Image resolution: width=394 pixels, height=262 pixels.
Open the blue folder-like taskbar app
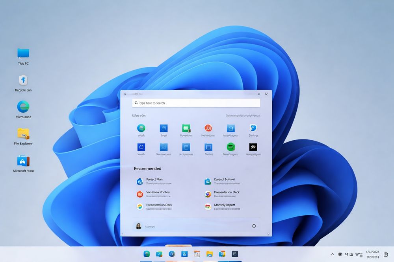(184, 254)
